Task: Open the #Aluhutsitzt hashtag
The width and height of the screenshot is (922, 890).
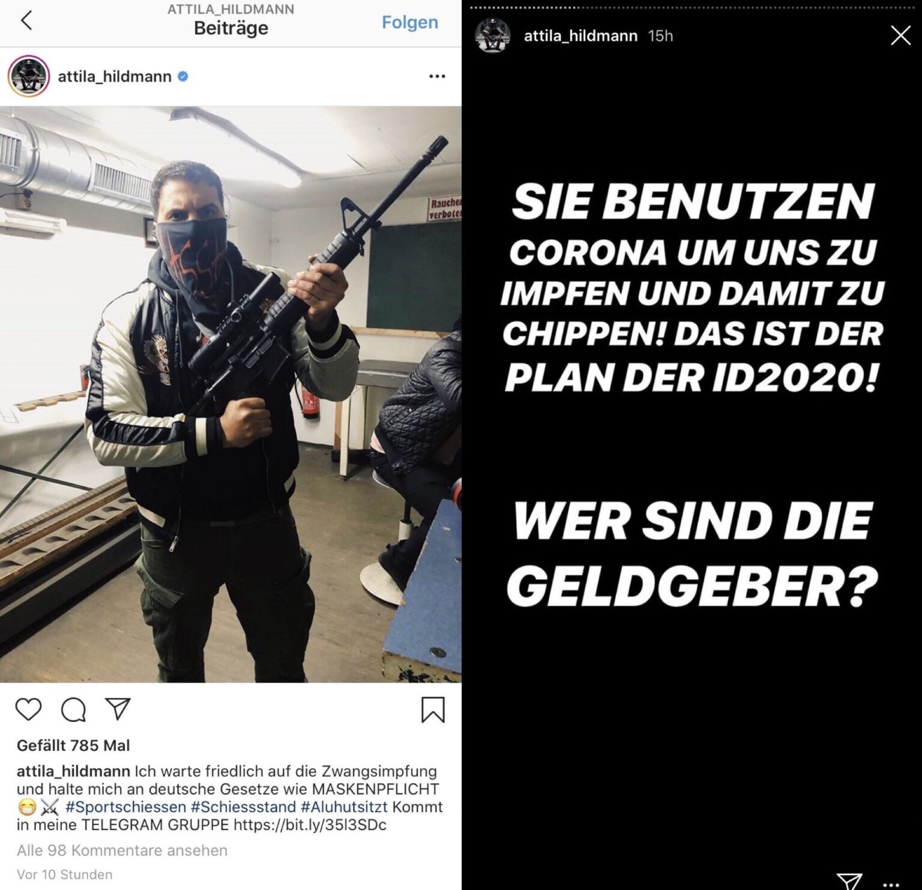Action: 344,807
